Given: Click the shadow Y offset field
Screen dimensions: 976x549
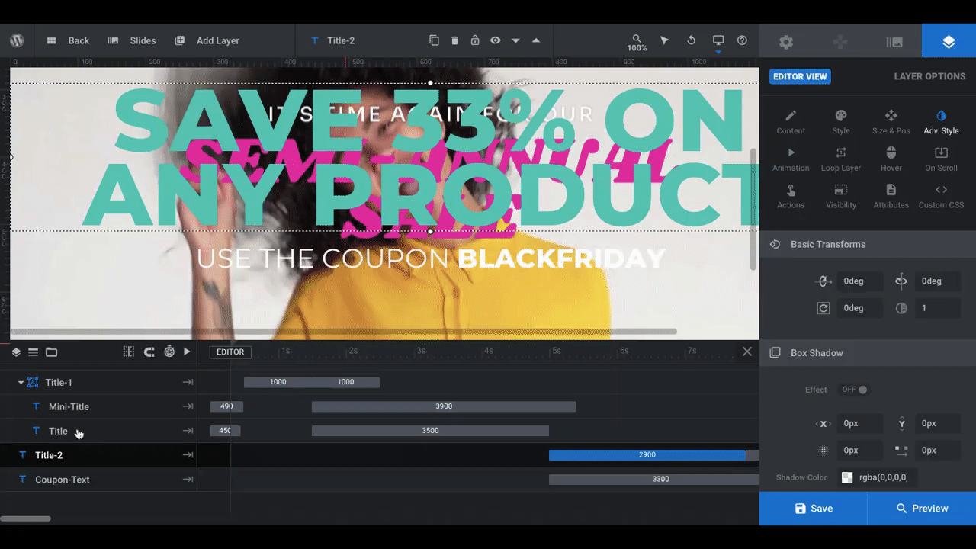Looking at the screenshot, I should [937, 423].
